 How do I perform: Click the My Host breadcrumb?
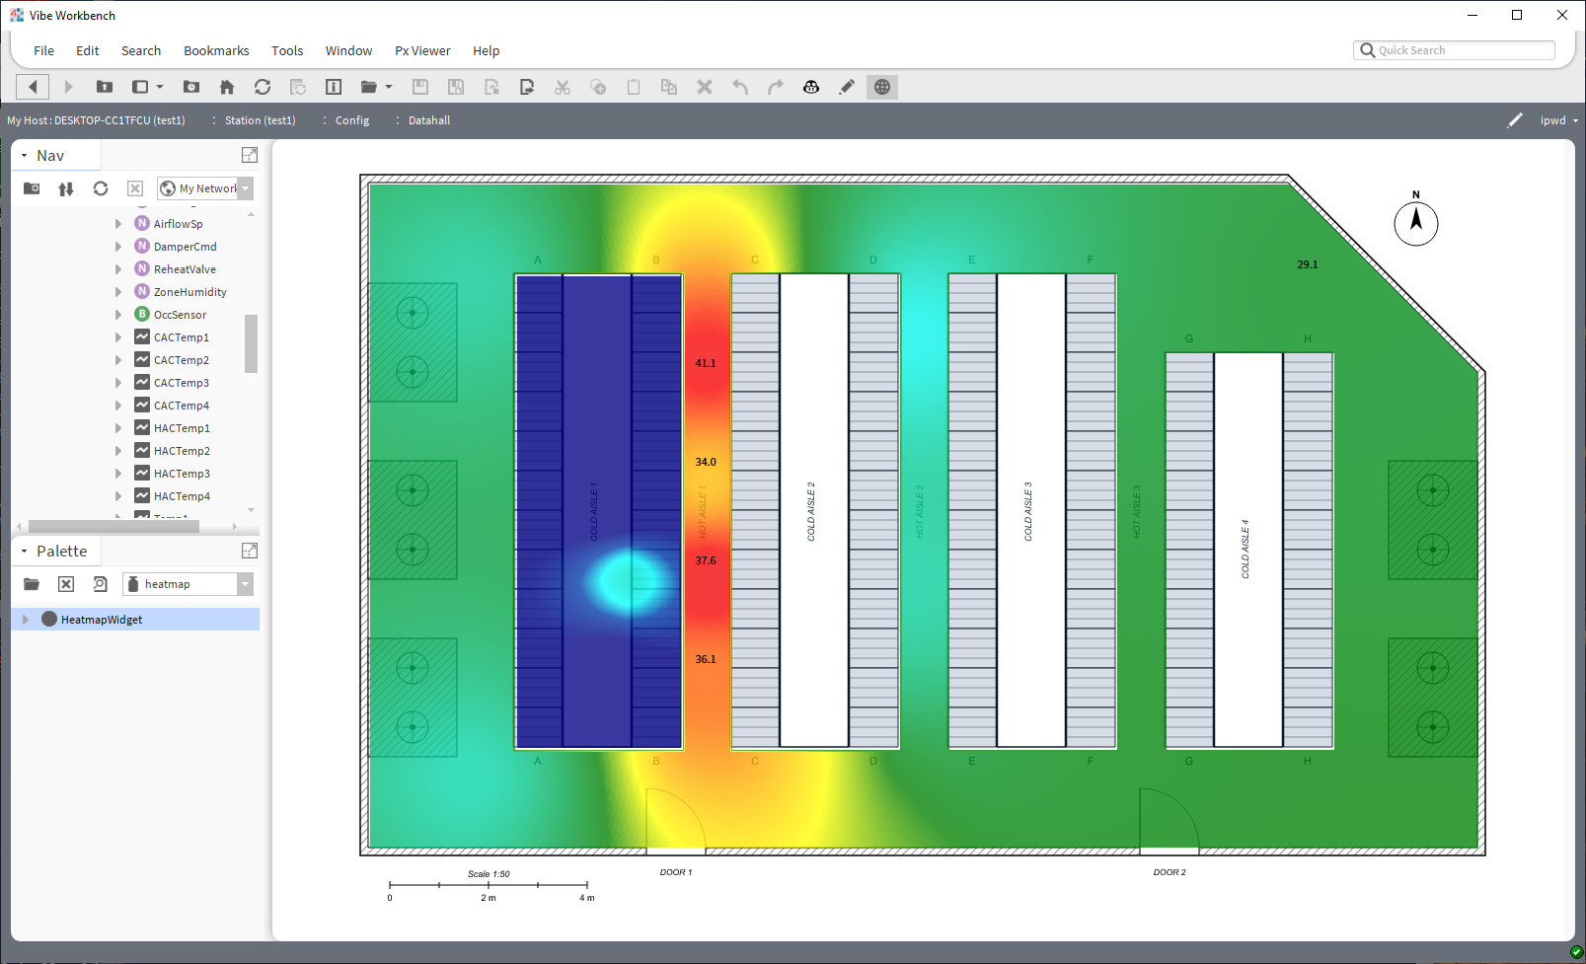pos(96,120)
